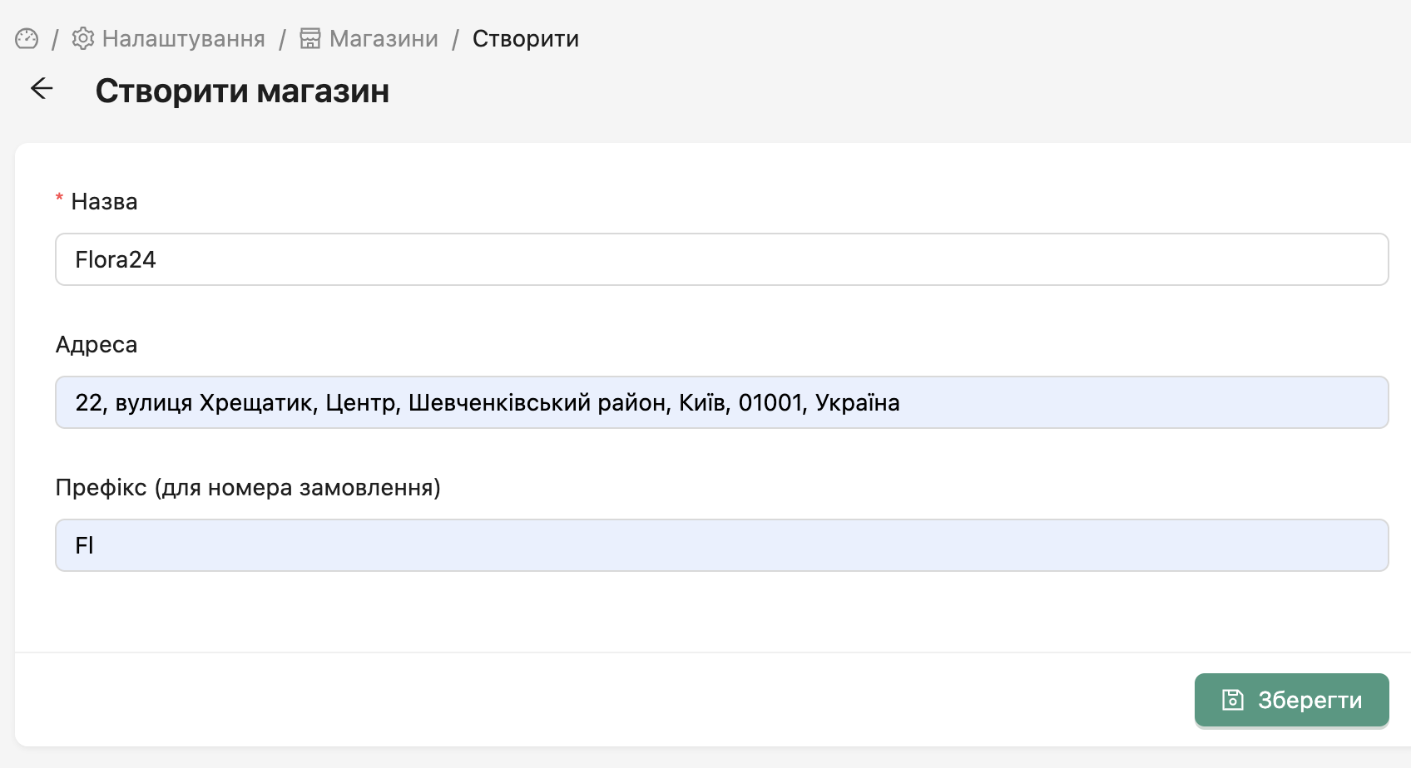This screenshot has height=768, width=1411.
Task: Click the Префікс (для номера замовлення) label
Action: tap(248, 488)
